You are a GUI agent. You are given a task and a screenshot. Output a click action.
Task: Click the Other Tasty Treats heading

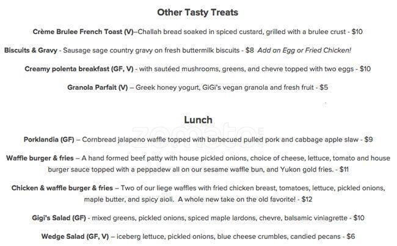coord(198,12)
